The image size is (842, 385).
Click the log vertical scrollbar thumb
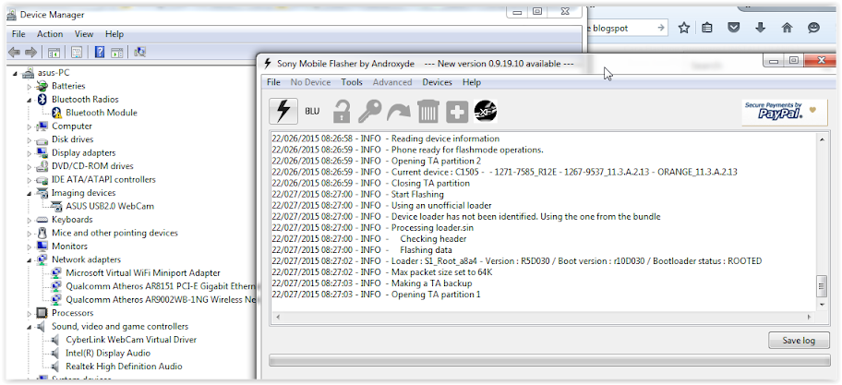(821, 286)
